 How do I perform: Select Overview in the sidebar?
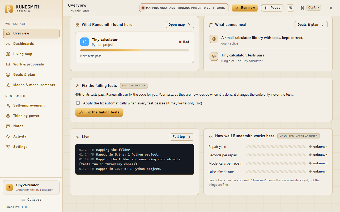(31, 33)
